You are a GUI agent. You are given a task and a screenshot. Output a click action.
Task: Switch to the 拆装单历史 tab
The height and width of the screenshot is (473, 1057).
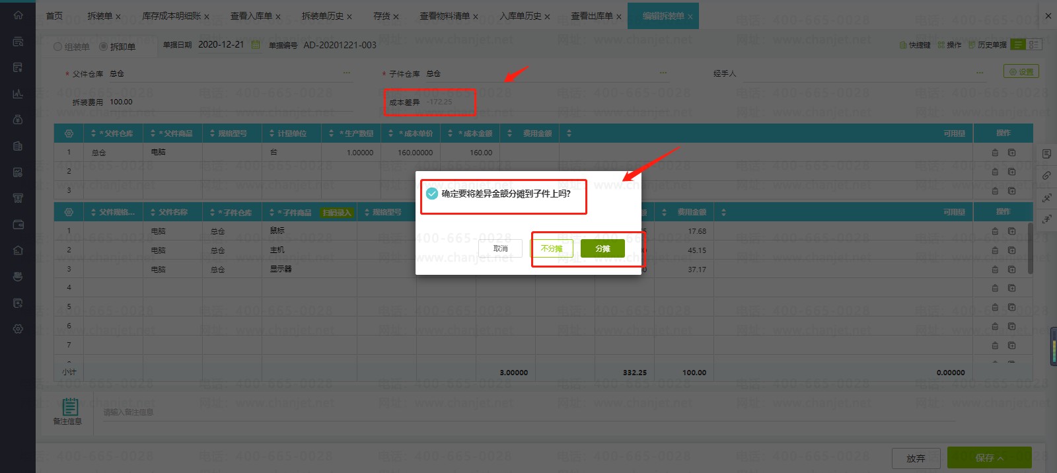click(322, 16)
